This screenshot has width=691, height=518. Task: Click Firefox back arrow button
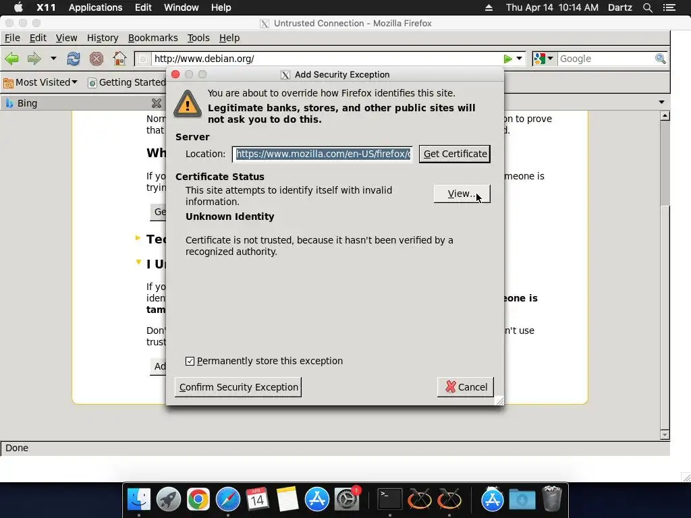[x=12, y=59]
